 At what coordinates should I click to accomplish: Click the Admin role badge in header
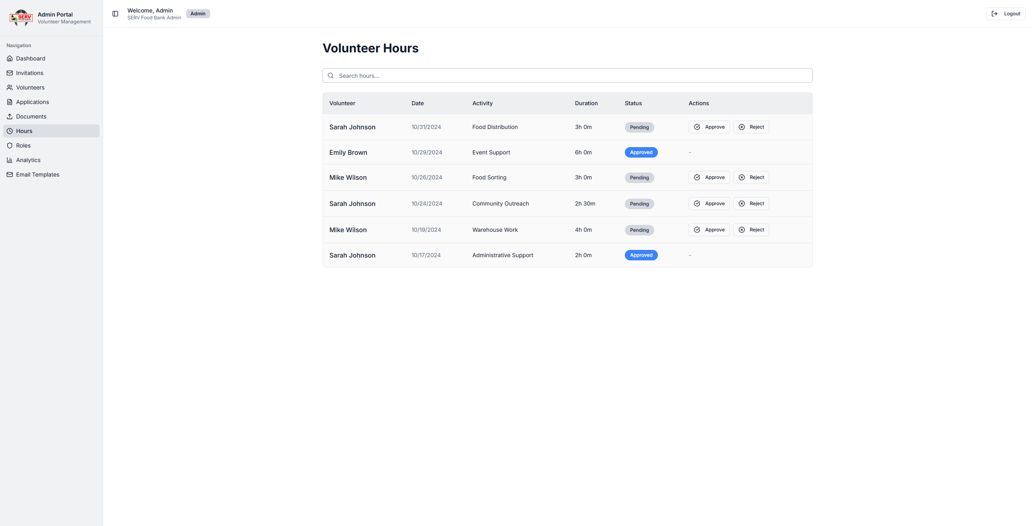tap(198, 14)
